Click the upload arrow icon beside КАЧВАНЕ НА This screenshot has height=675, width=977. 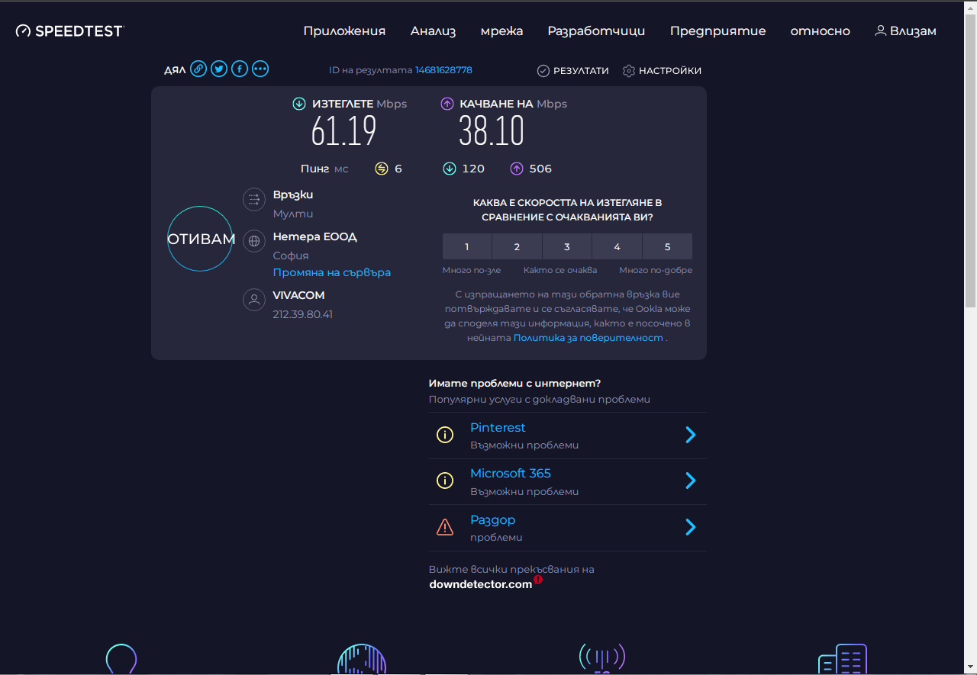click(x=447, y=104)
